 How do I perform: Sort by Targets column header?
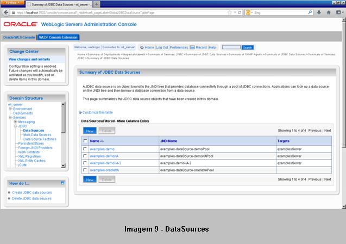point(284,141)
